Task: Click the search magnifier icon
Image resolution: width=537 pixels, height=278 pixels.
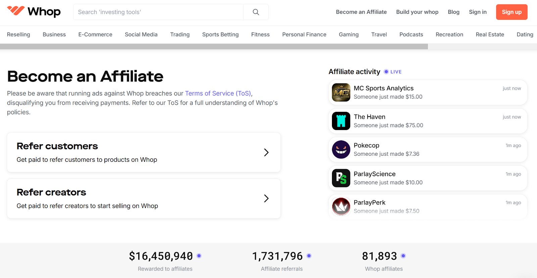Action: pyautogui.click(x=256, y=12)
